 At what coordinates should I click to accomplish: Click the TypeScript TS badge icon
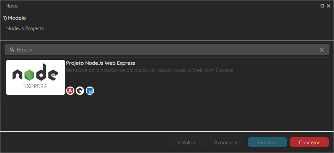coord(90,91)
